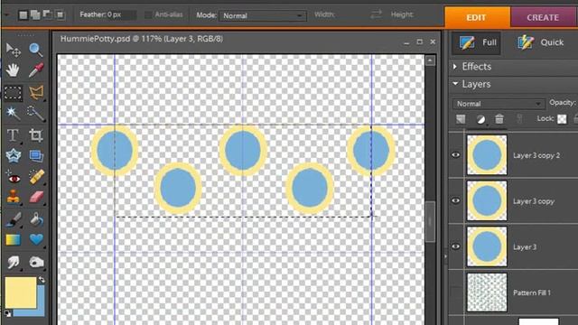Viewport: 578px width, 325px height.
Task: Select the Sponge tool
Action: pyautogui.click(x=36, y=262)
